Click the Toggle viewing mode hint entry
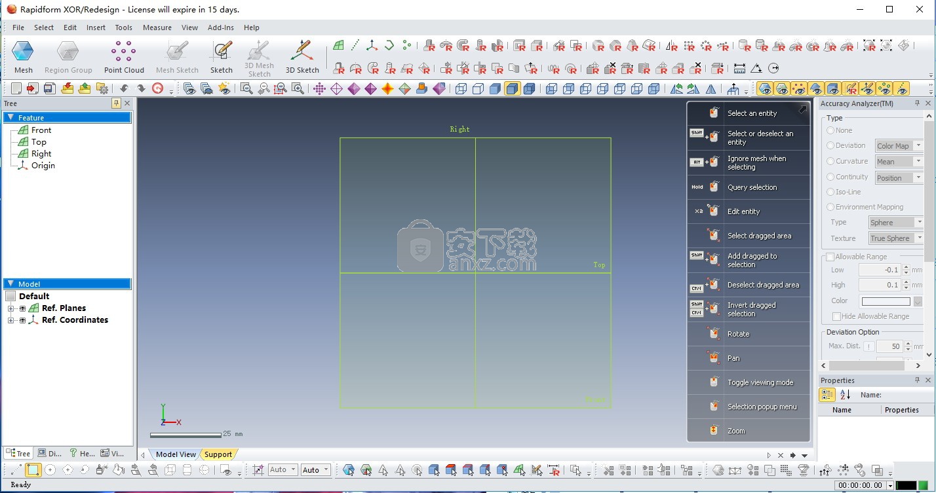This screenshot has width=936, height=493. click(x=749, y=382)
